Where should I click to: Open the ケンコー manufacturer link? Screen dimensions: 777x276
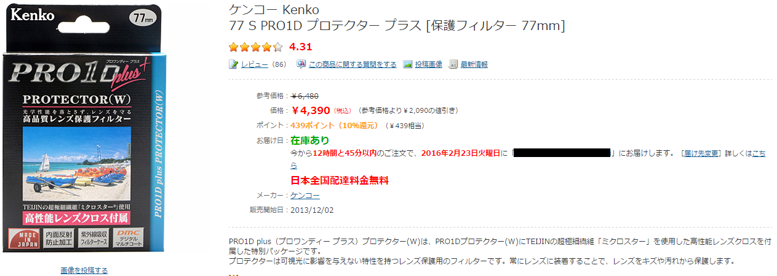(x=305, y=196)
